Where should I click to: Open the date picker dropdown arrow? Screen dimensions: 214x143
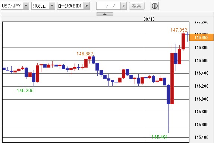[123, 6]
